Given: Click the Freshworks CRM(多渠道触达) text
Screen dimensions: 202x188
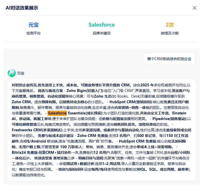Looking at the screenshot, I should [x=37, y=130].
